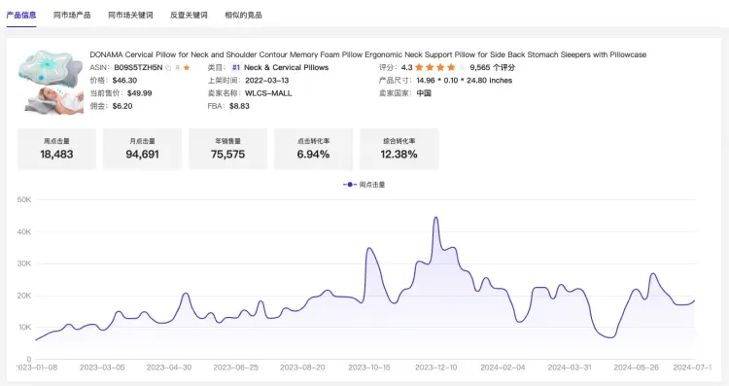The height and width of the screenshot is (386, 729).
Task: Click the x-axis label 2023-04-30
Action: (x=169, y=368)
